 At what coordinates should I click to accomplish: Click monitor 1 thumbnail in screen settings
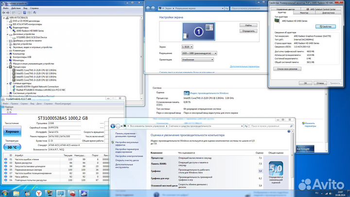point(199,32)
